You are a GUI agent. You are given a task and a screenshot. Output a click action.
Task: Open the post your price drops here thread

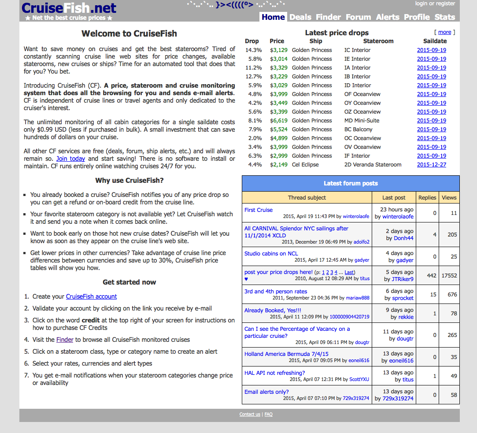[x=278, y=272]
